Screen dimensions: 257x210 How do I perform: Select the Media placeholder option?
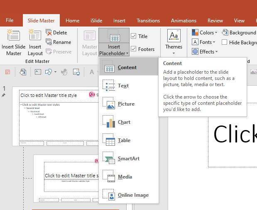tap(129, 176)
